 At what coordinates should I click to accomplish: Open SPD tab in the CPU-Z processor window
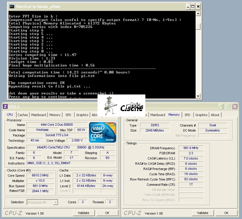[x=68, y=115]
